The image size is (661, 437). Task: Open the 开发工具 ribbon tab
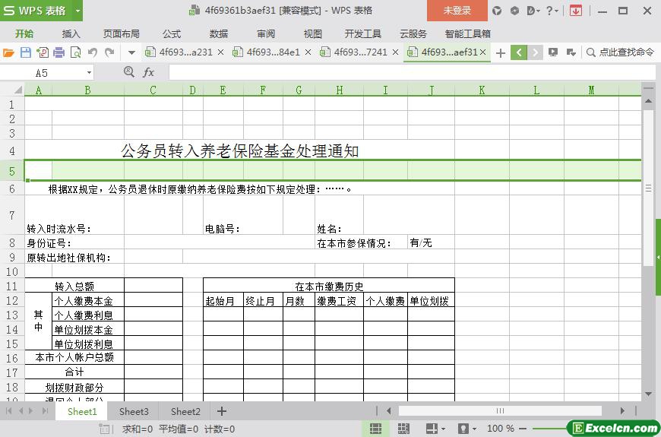(362, 33)
